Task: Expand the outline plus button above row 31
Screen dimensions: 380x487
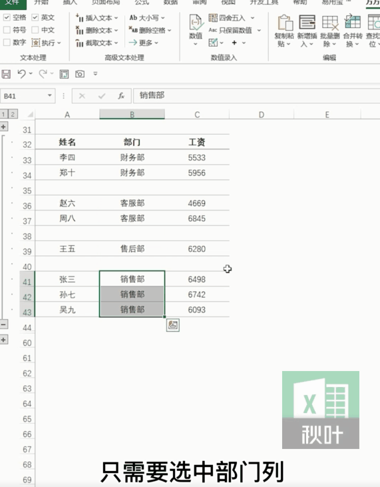Action: tap(3, 127)
